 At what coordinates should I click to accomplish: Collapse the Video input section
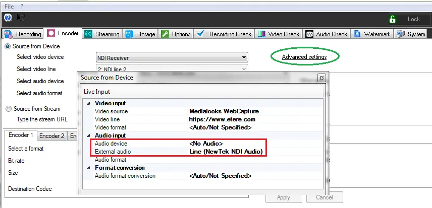pos(87,103)
